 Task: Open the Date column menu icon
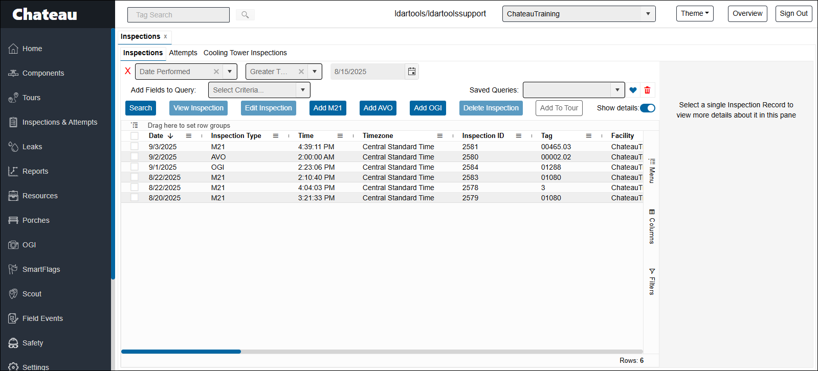tap(189, 136)
